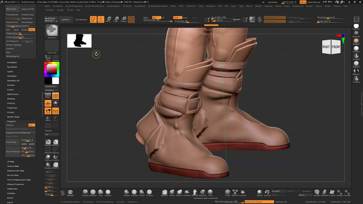Viewport: 363px width, 204px height.
Task: Choose the DamStandard brush
Action: click(93, 193)
